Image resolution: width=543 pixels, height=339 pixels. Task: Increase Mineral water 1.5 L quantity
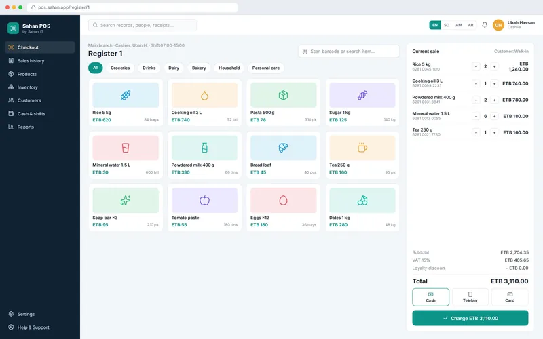[494, 116]
